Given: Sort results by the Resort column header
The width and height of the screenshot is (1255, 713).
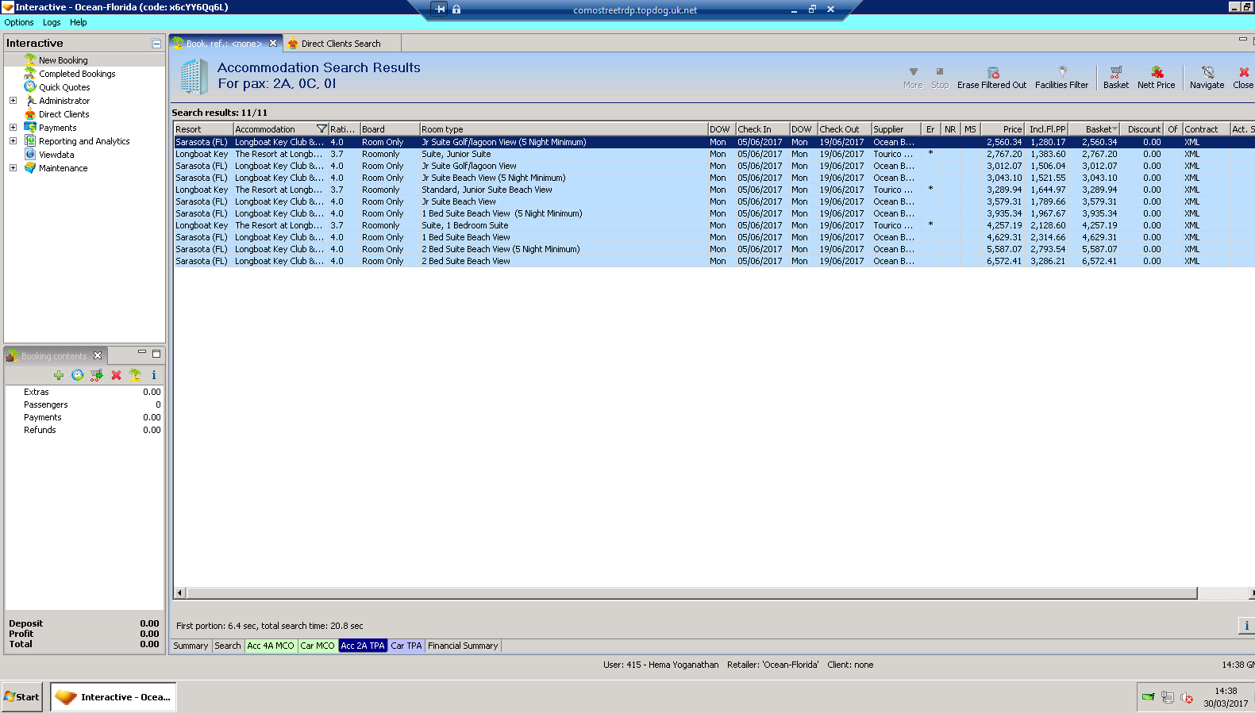Looking at the screenshot, I should 203,129.
